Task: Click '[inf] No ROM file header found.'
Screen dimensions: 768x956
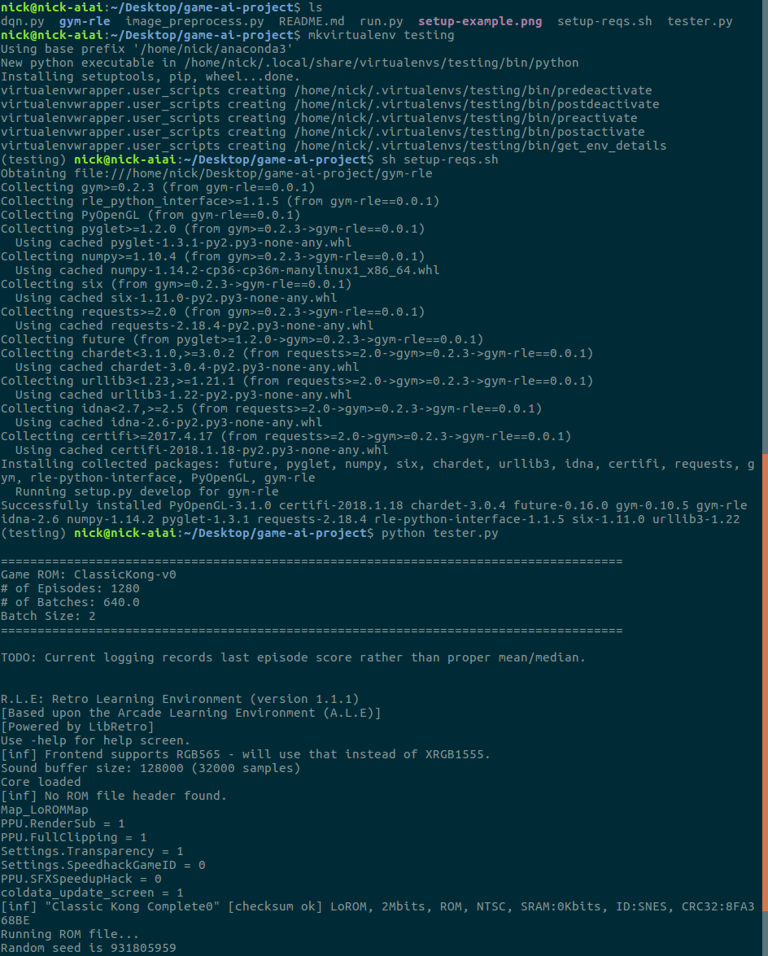Action: click(114, 797)
